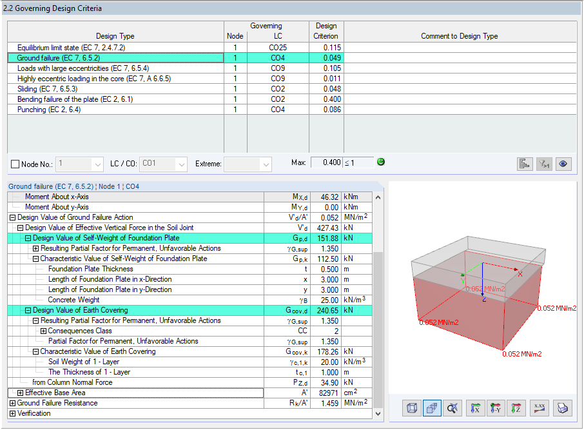Collapse Design Value of Earth Covering
The height and width of the screenshot is (430, 584).
(x=28, y=310)
